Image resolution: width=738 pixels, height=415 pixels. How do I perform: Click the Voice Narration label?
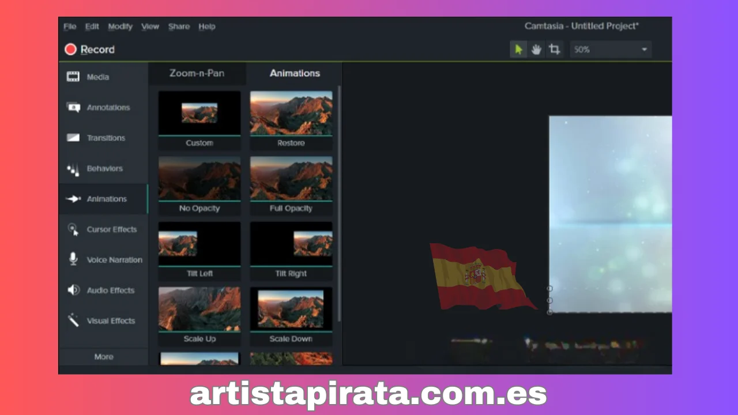tap(115, 260)
